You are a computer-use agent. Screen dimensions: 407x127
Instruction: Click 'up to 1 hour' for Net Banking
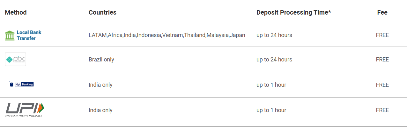tap(271, 85)
